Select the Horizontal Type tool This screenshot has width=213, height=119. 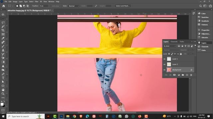pos(3,78)
